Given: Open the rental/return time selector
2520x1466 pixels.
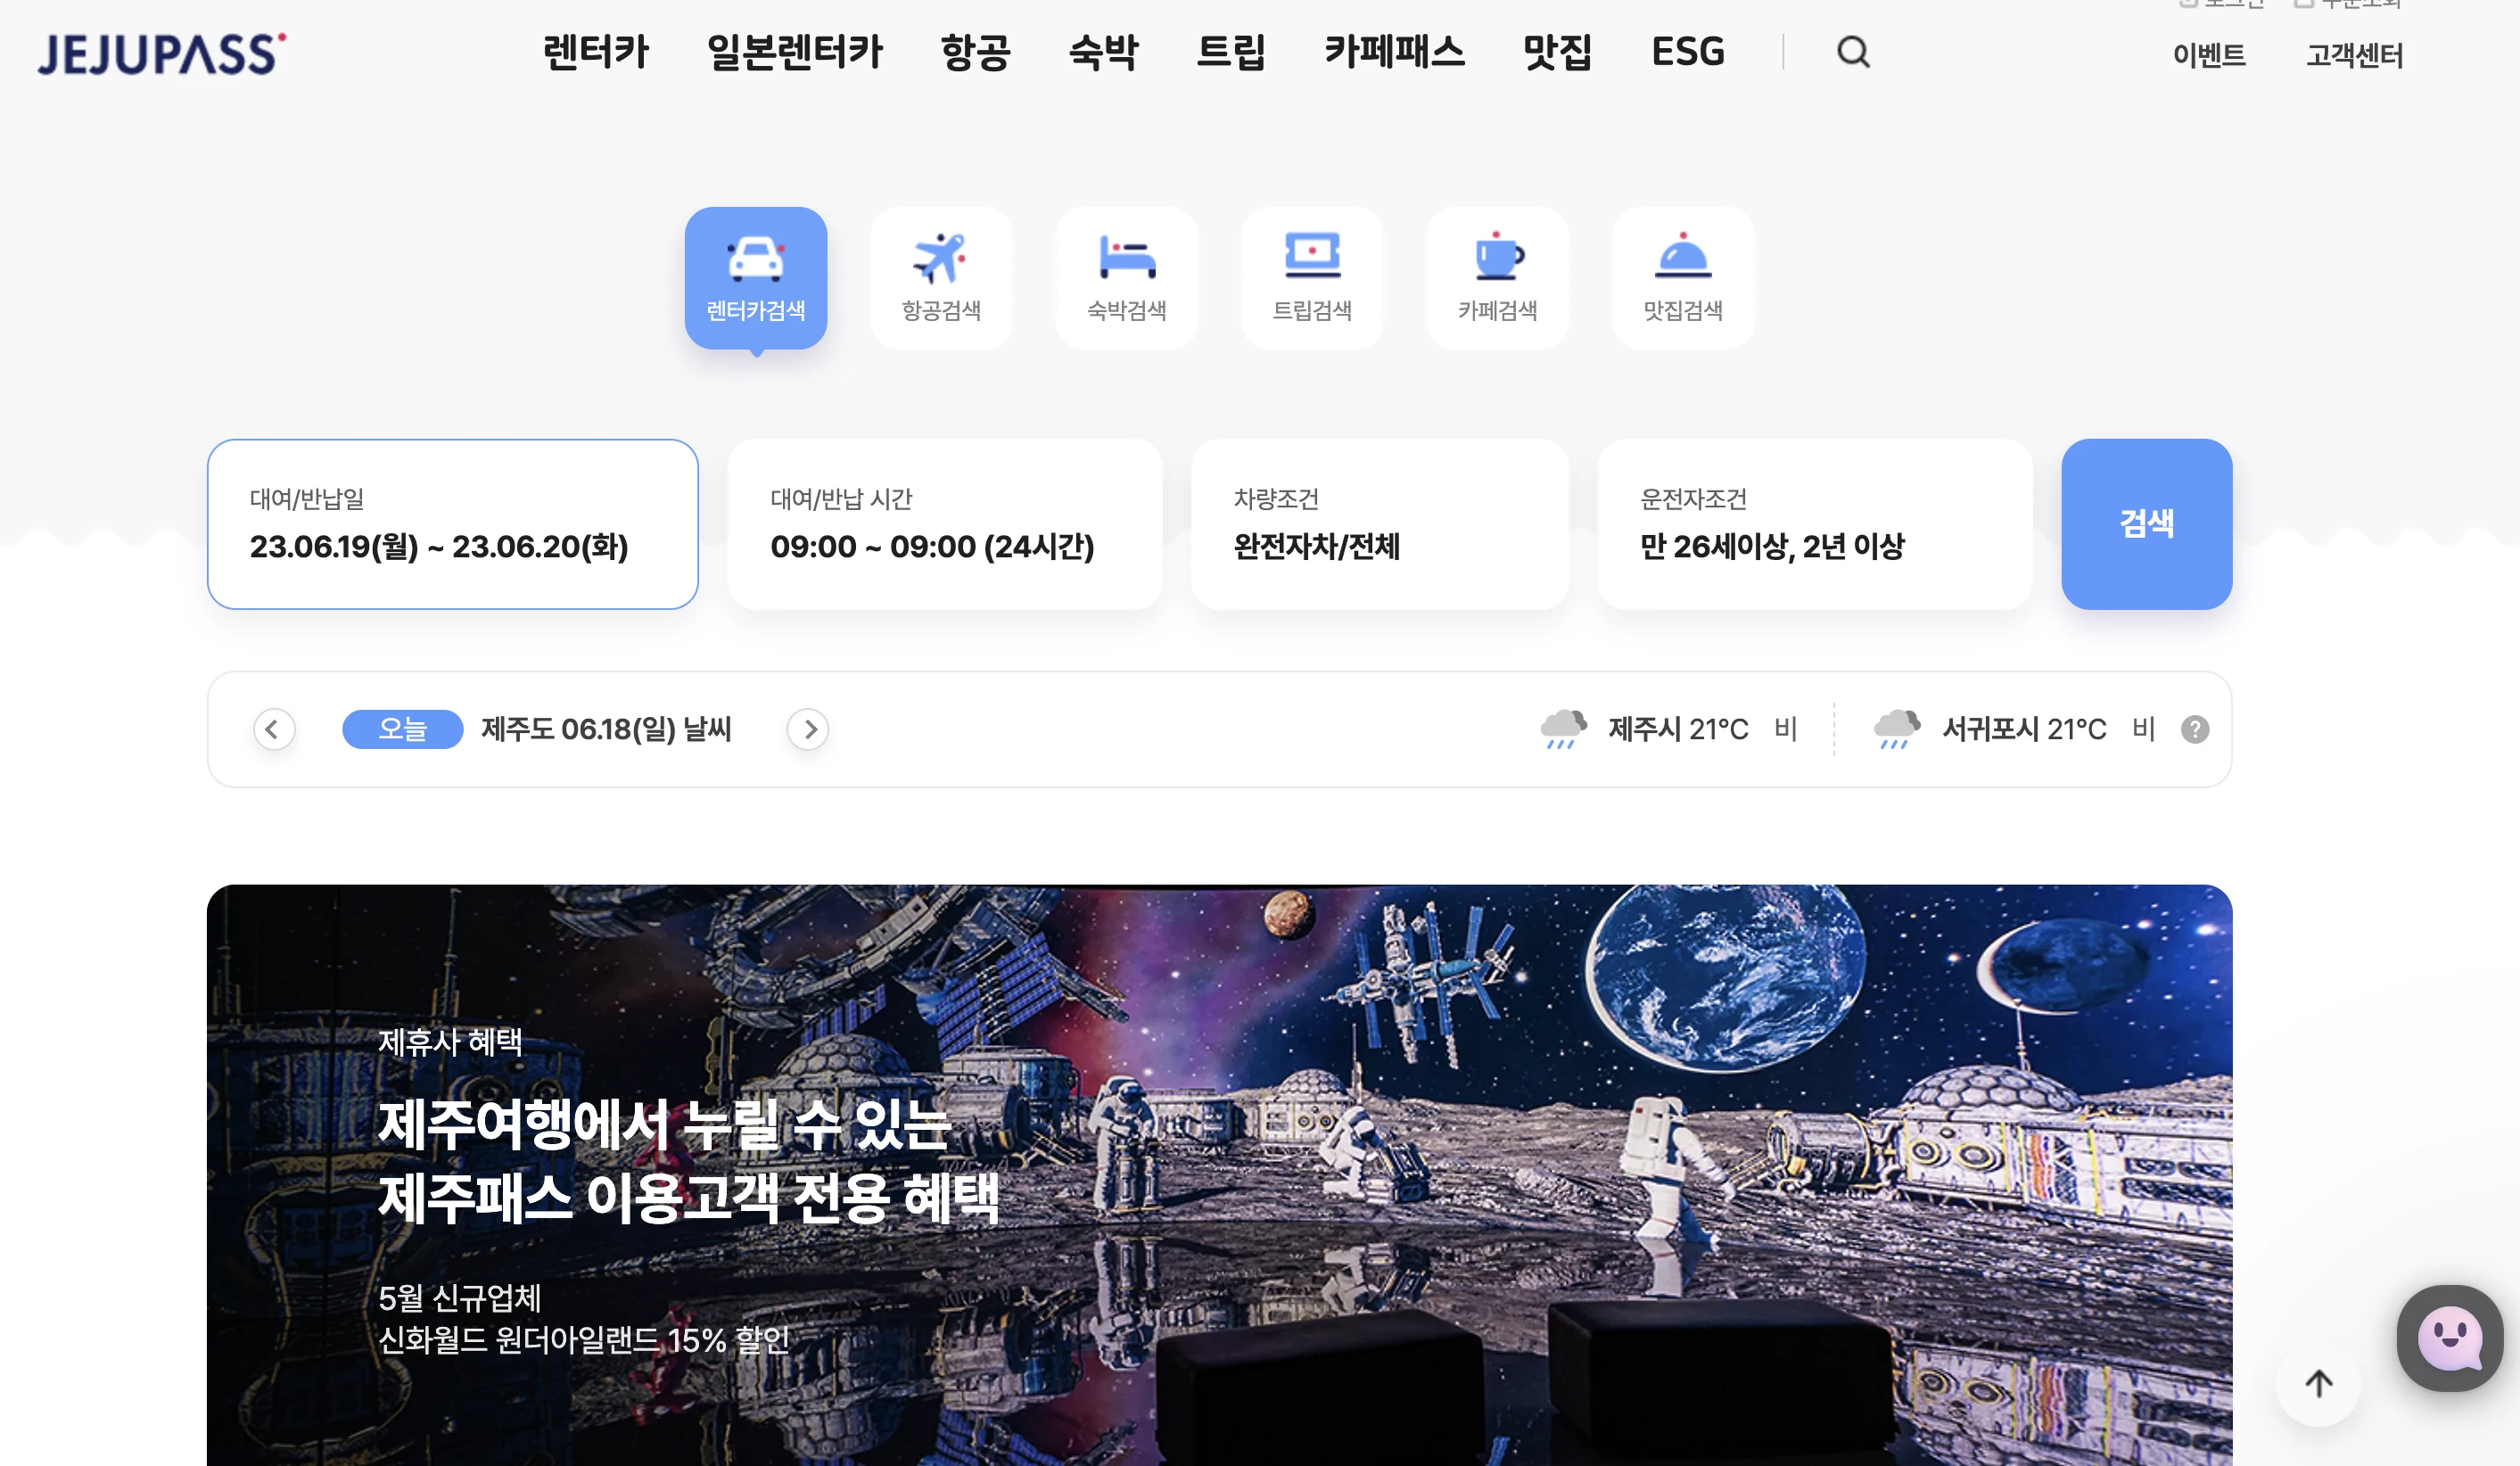Looking at the screenshot, I should (944, 524).
